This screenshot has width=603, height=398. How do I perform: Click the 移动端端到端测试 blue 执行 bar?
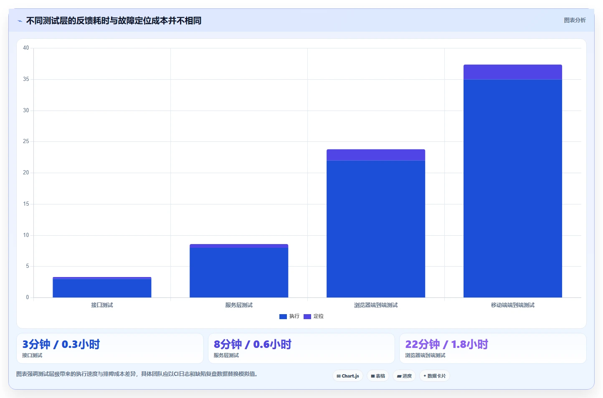point(513,189)
